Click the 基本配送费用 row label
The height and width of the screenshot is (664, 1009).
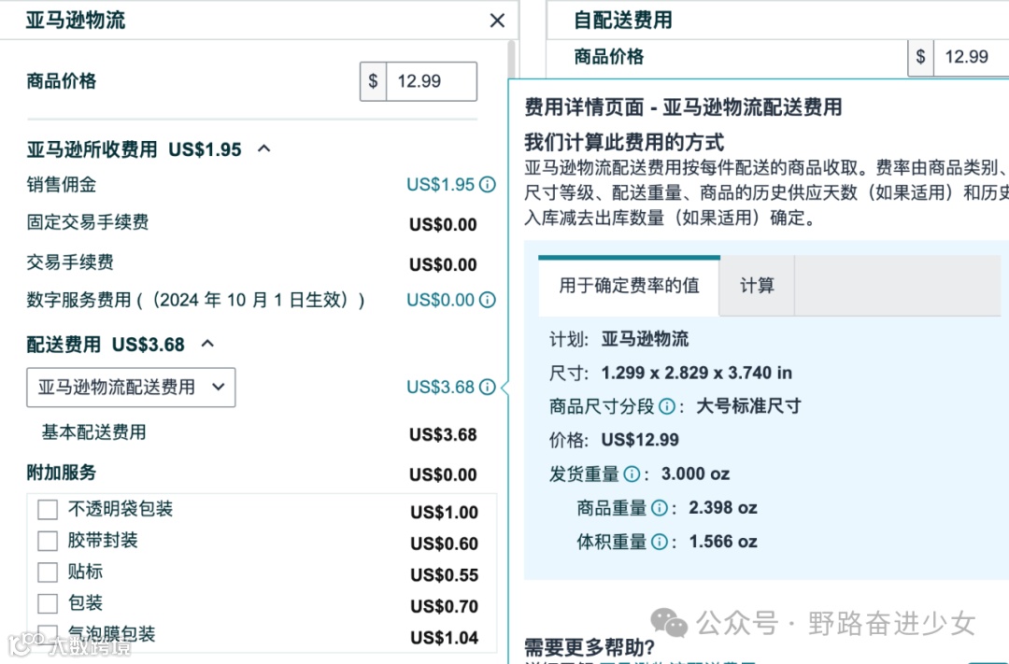[94, 431]
